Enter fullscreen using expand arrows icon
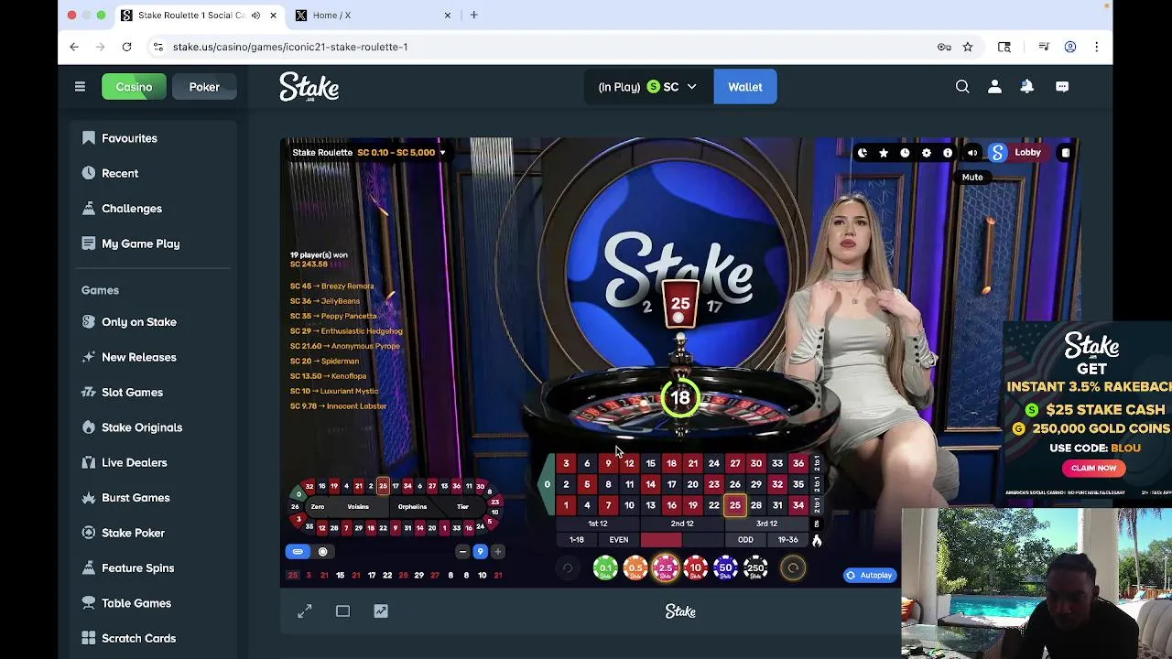Viewport: 1172px width, 659px height. pyautogui.click(x=305, y=611)
